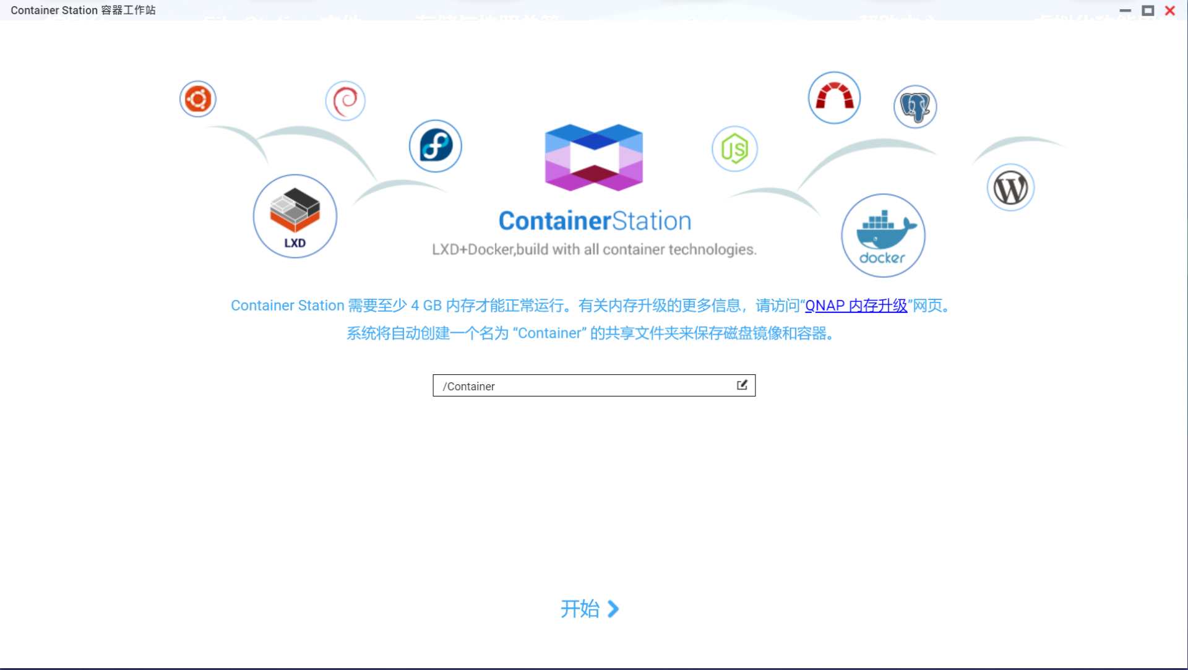Open the QNAP 内存升级 link
This screenshot has width=1188, height=670.
856,306
